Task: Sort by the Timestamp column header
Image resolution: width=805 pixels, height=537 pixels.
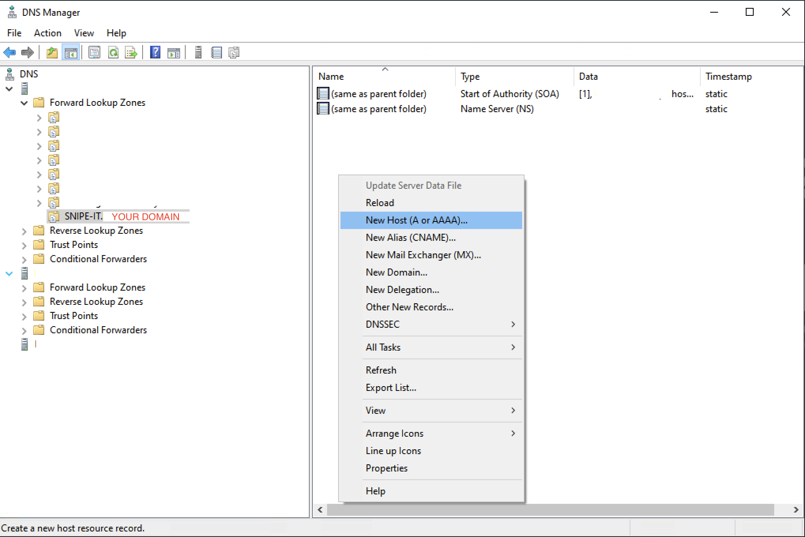Action: [752, 77]
